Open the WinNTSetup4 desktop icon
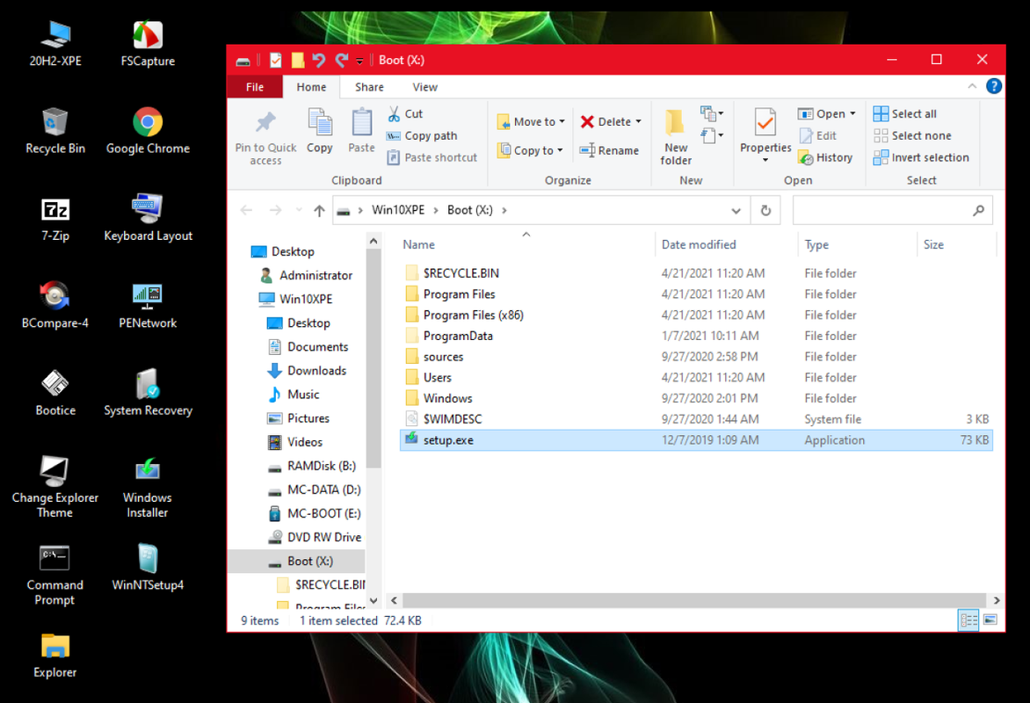Viewport: 1030px width, 703px height. tap(148, 568)
